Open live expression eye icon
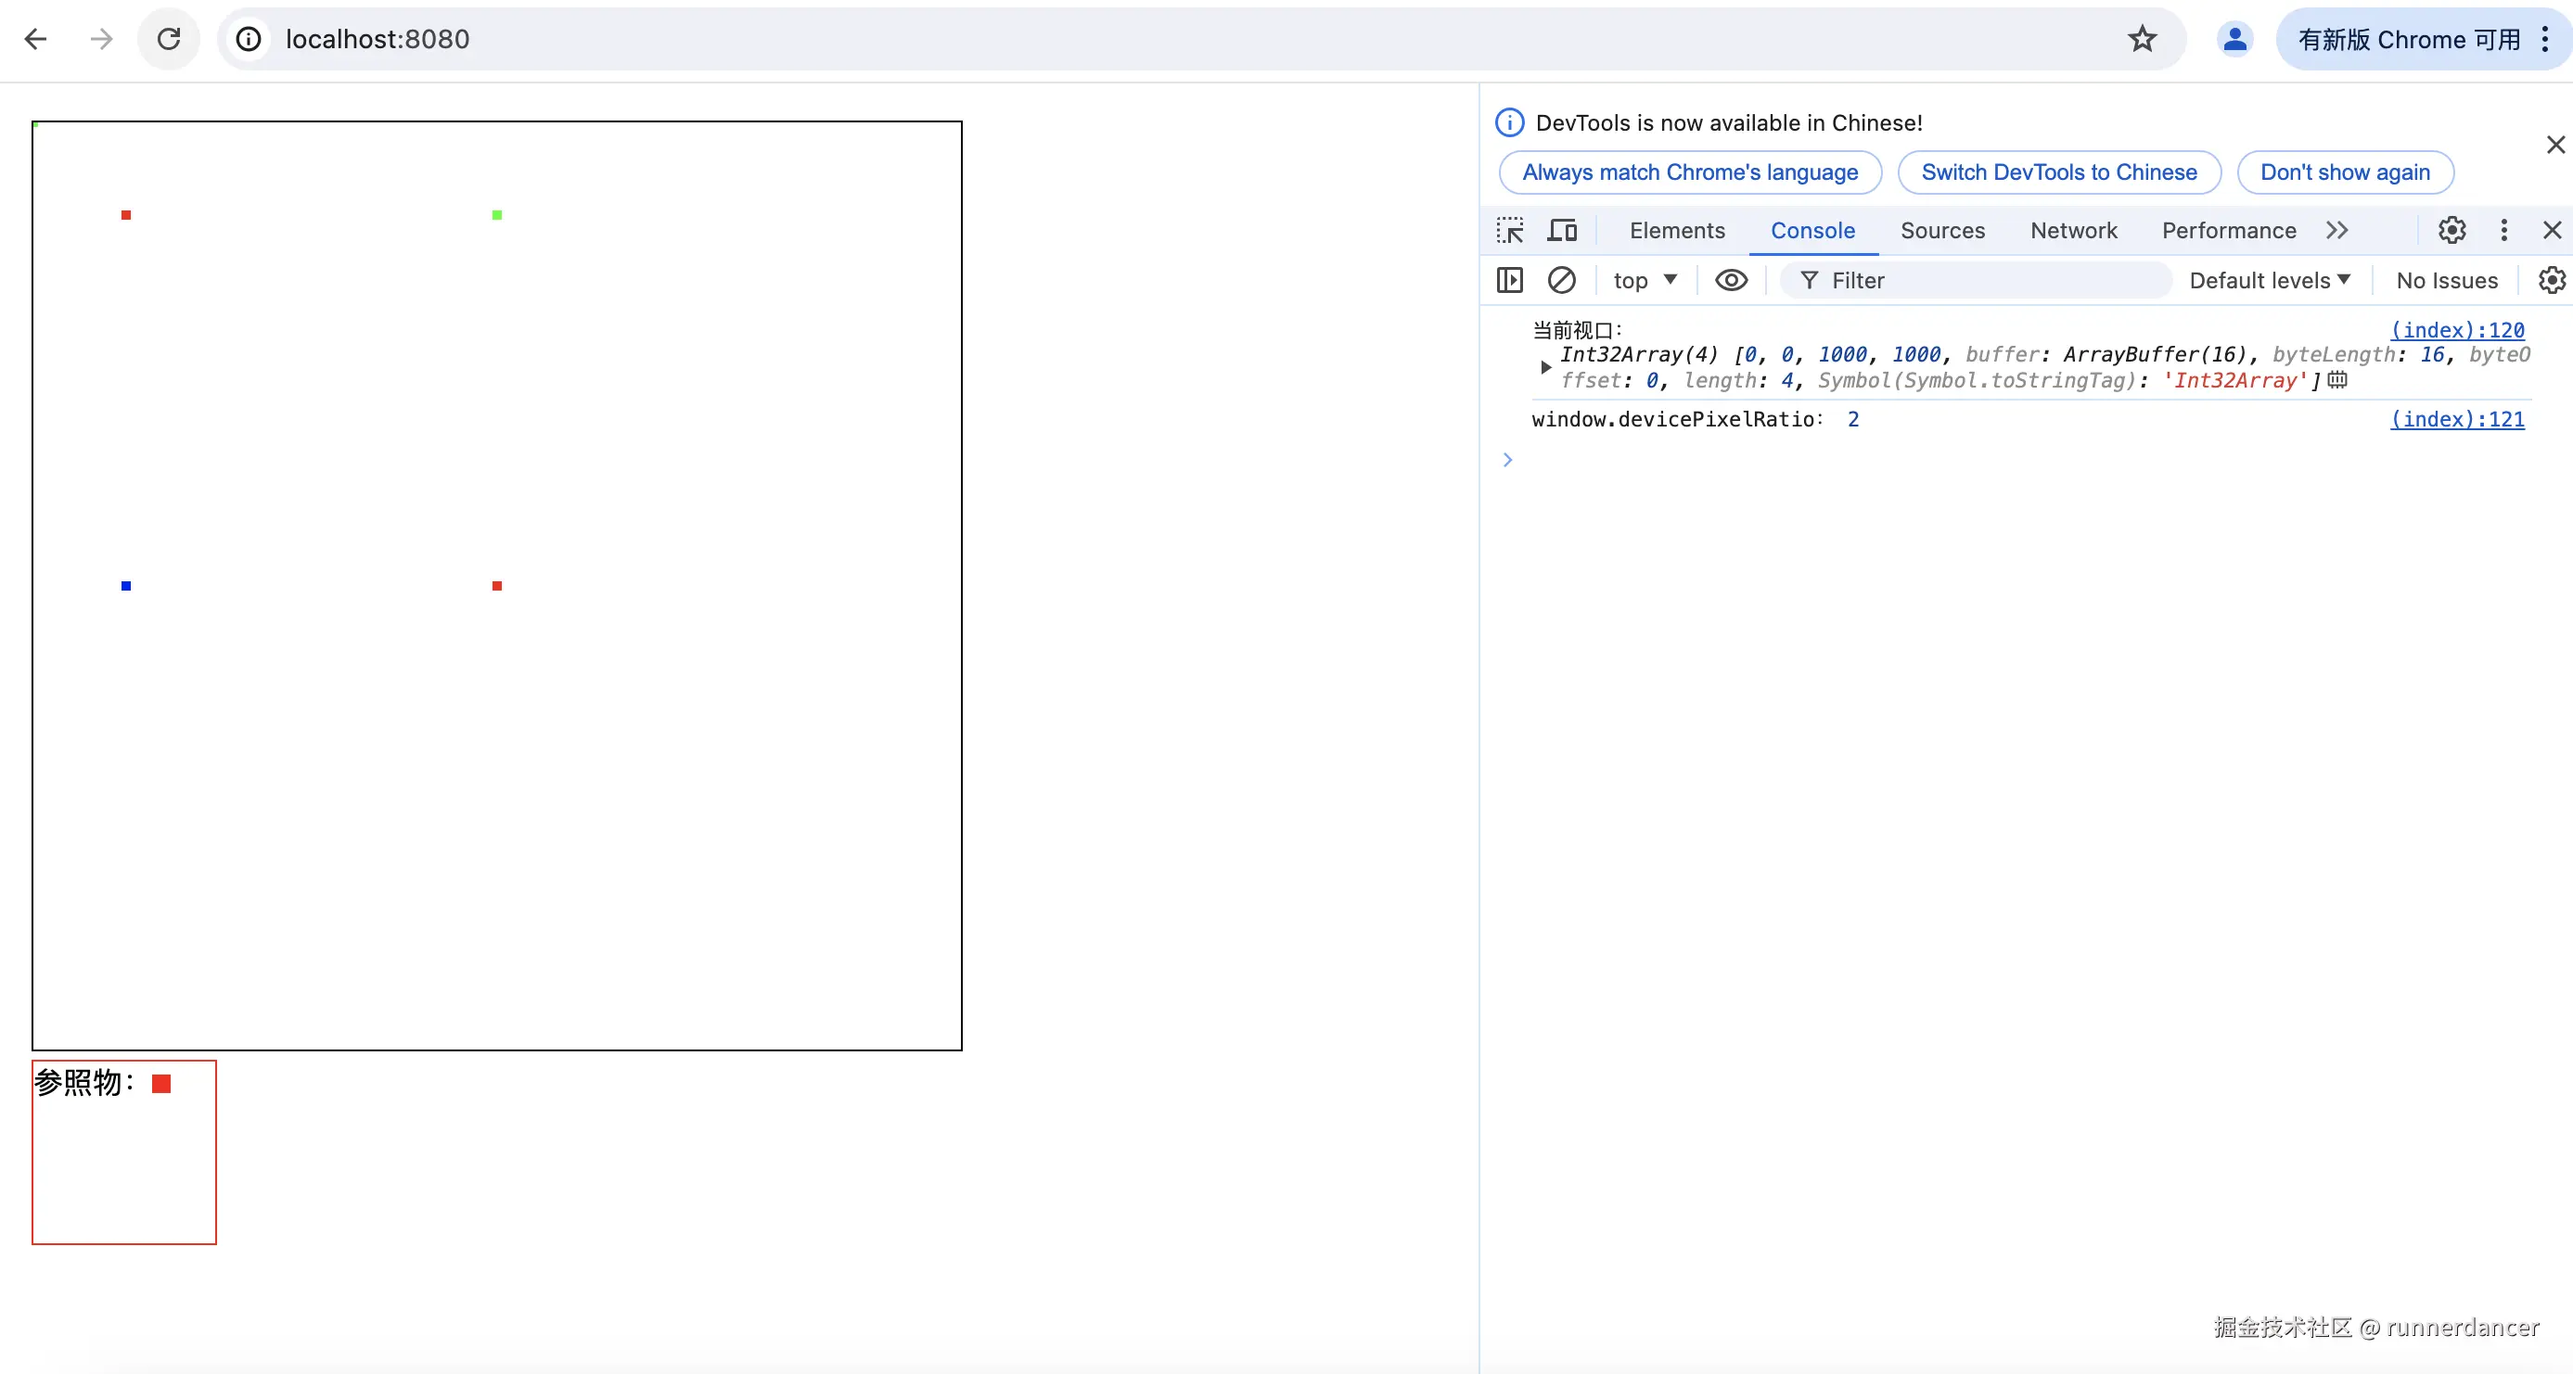Image resolution: width=2573 pixels, height=1374 pixels. (x=1731, y=281)
